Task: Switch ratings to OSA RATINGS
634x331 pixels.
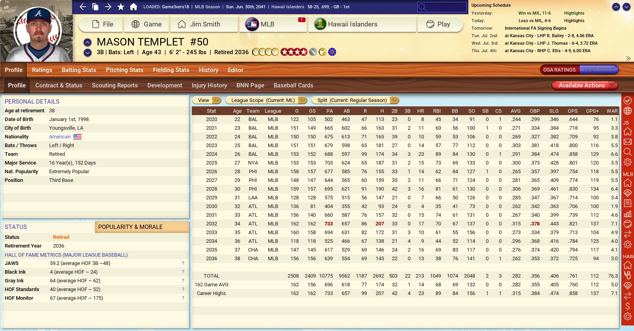Action: pos(559,70)
